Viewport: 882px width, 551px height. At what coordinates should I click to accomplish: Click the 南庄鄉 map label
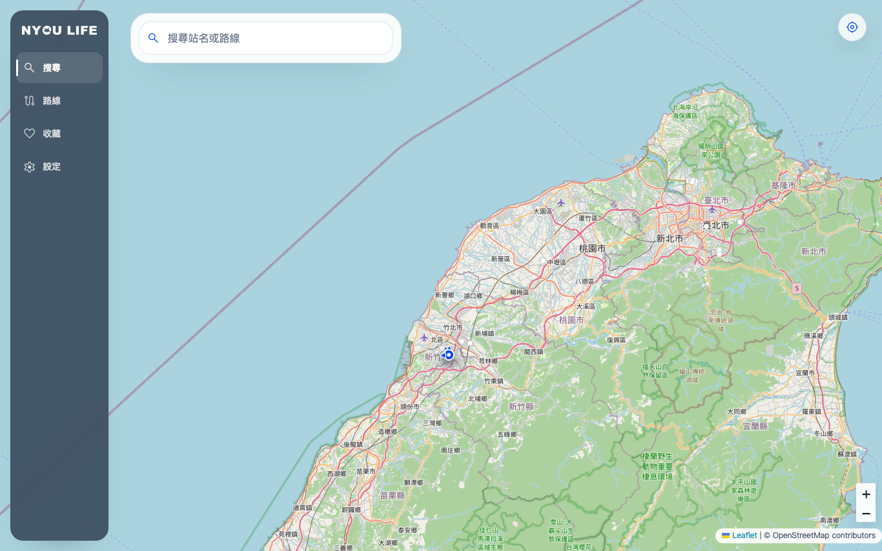(450, 450)
